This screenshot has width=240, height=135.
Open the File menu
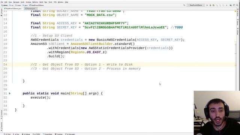(x=2, y=2)
